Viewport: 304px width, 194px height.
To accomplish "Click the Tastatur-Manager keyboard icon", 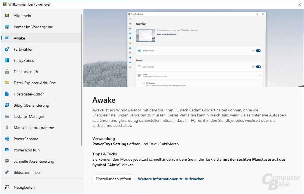I will click(x=7, y=116).
